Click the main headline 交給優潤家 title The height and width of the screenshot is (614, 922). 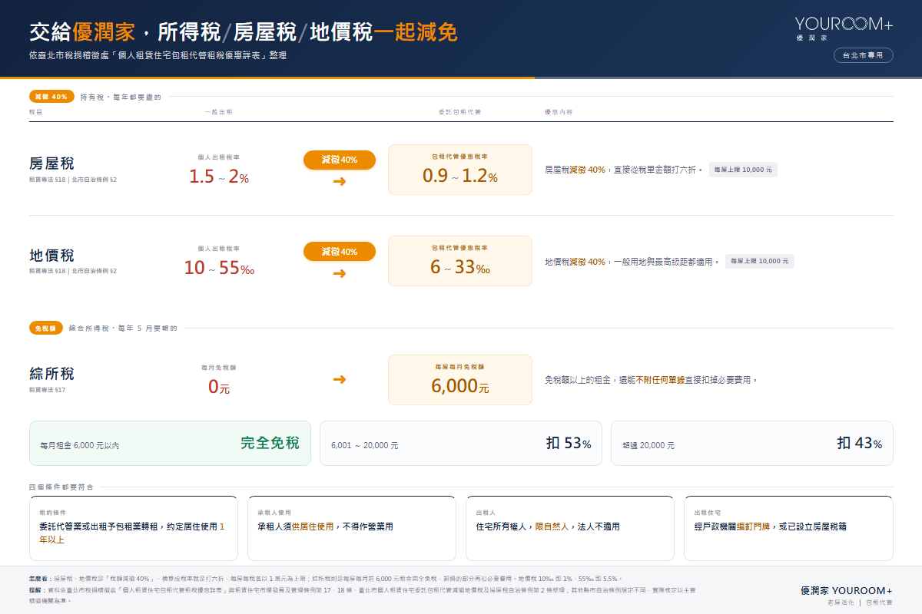[243, 31]
